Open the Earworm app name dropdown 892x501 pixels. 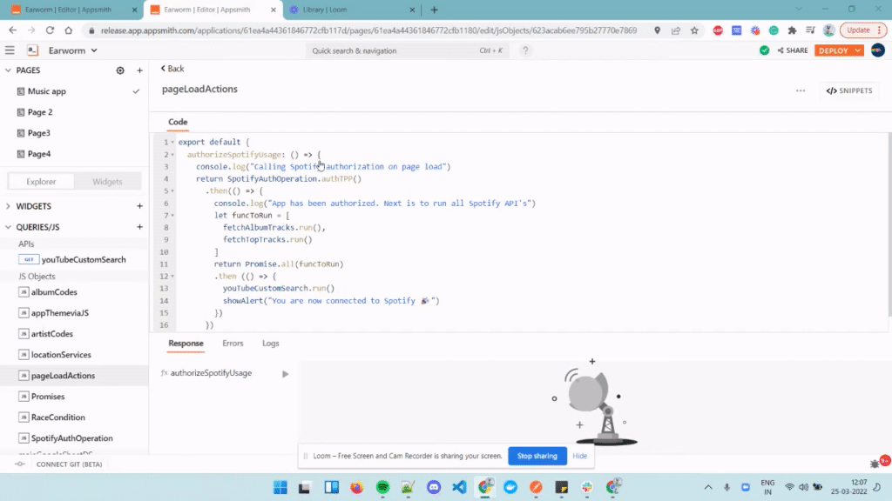point(73,50)
